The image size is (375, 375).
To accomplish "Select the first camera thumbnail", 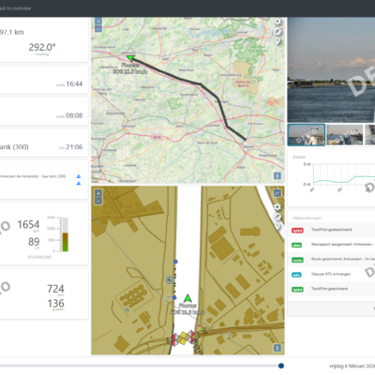I will pos(307,135).
